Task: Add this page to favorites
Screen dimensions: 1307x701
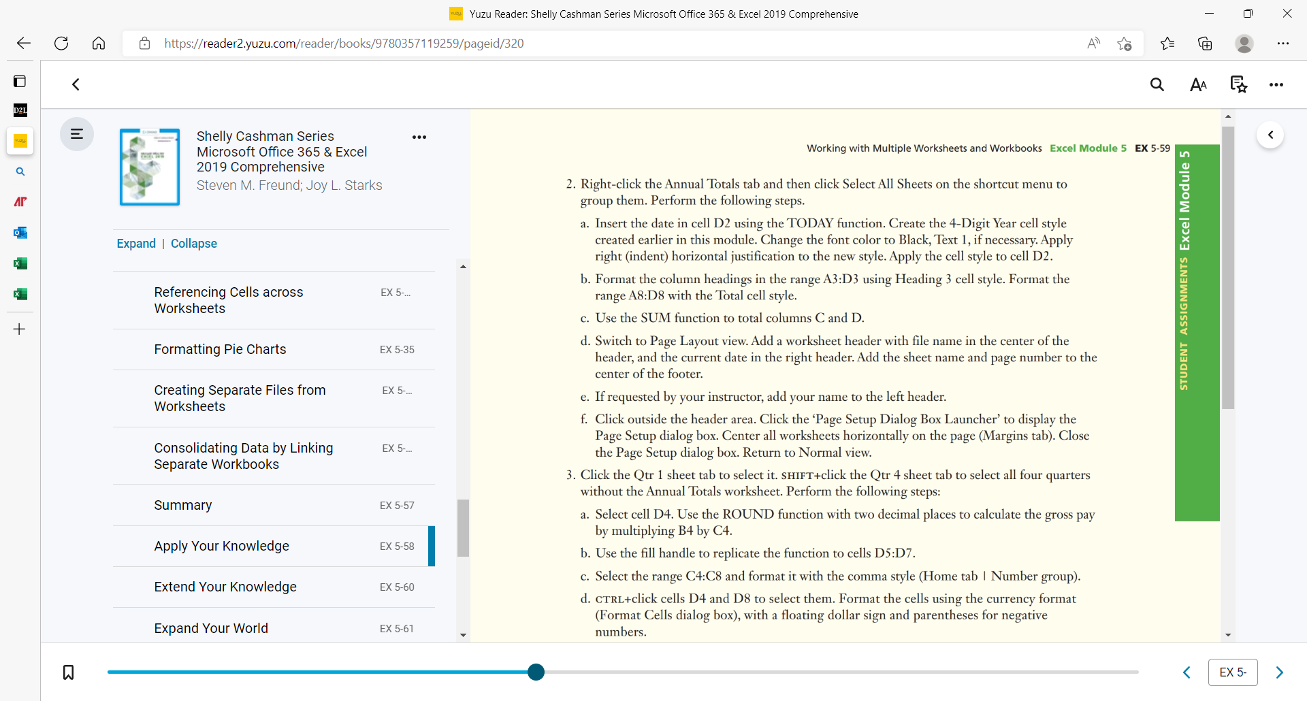Action: (x=1124, y=44)
